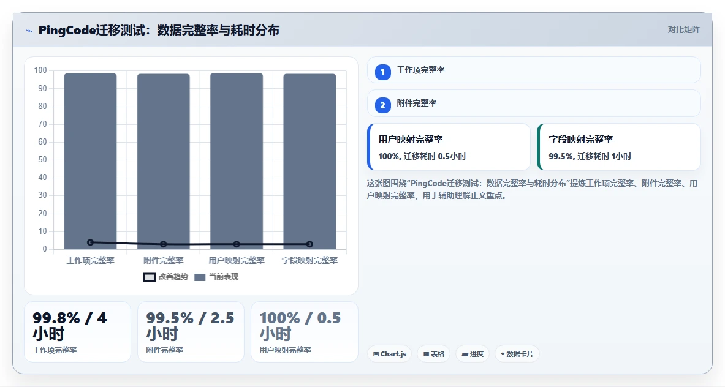Click the x-axis label 用户映射完整率
Image resolution: width=725 pixels, height=387 pixels.
coord(237,260)
